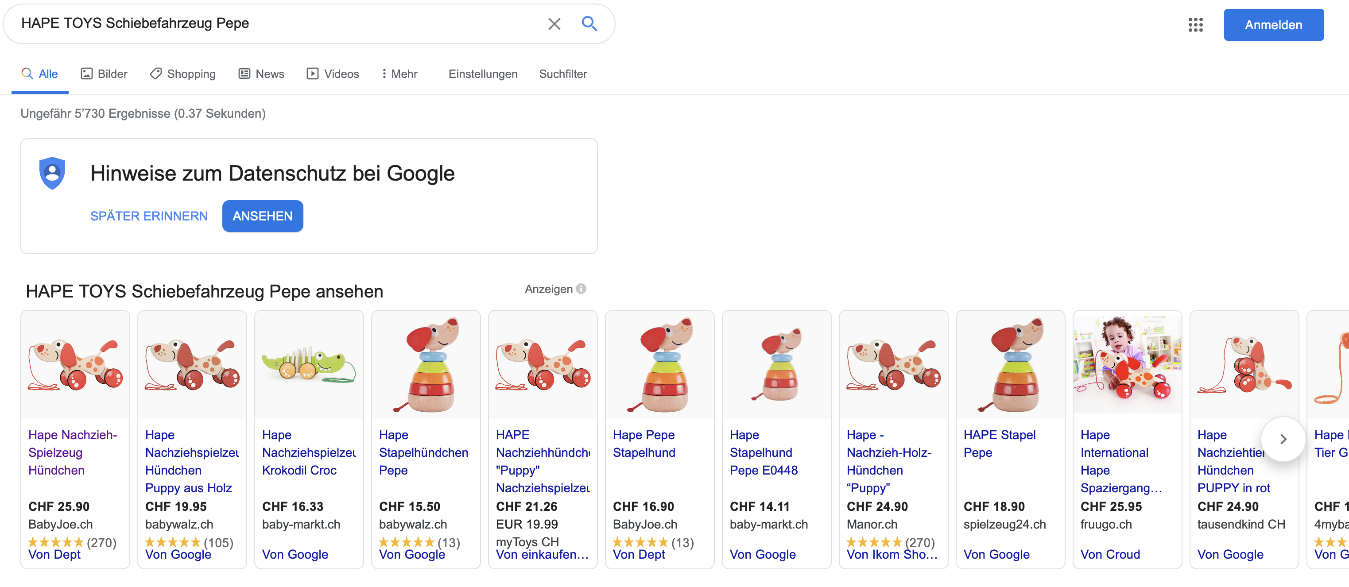
Task: Go to the Videos tab
Action: point(333,74)
